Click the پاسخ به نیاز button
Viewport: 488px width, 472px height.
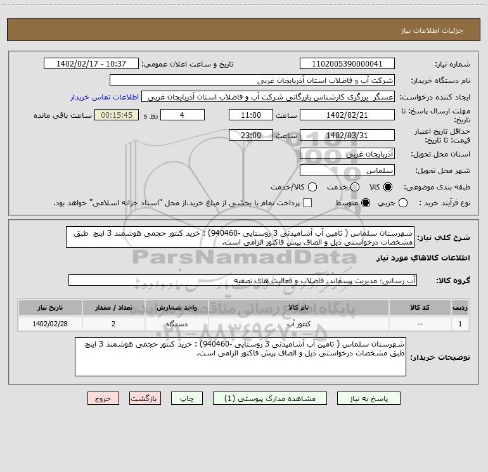tap(369, 399)
